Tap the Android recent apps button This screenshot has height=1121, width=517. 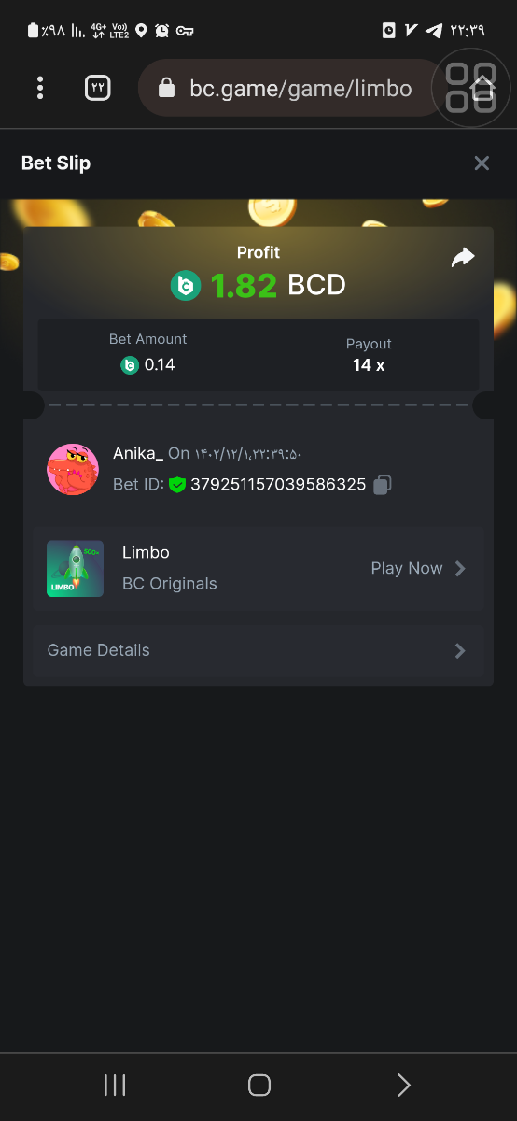(x=115, y=1085)
